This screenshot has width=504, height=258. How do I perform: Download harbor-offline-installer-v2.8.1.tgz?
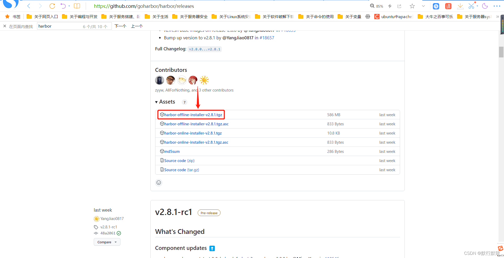(193, 115)
